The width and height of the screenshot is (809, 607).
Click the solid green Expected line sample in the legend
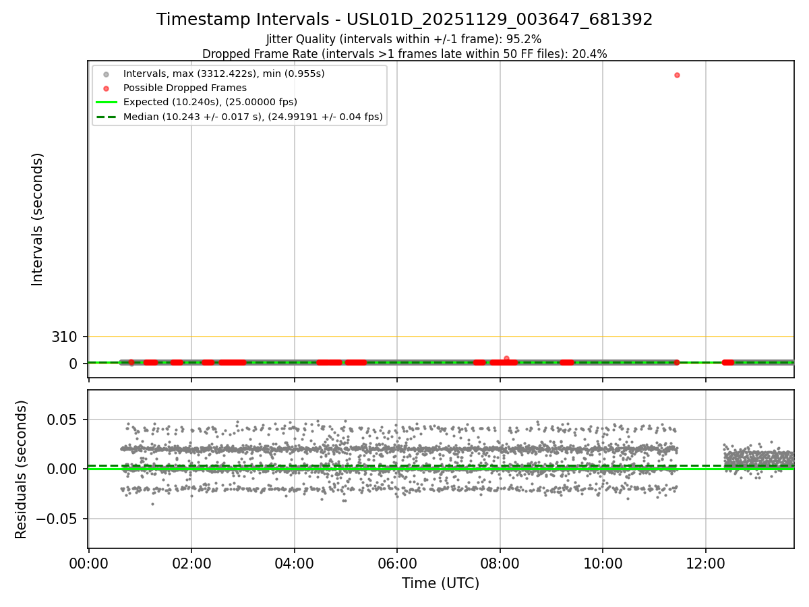click(106, 103)
